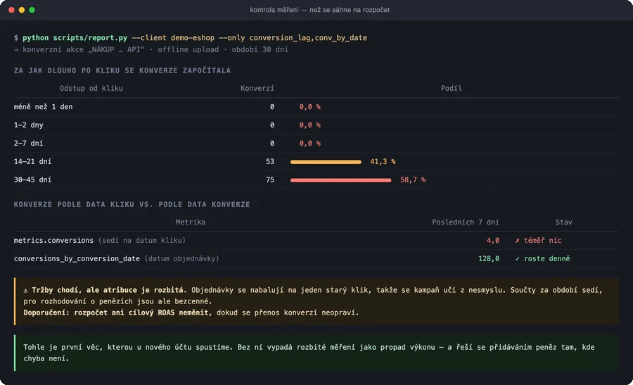Click 'conversions_by_conversion_date' metric name
Screen dimensions: 633x385
77,258
